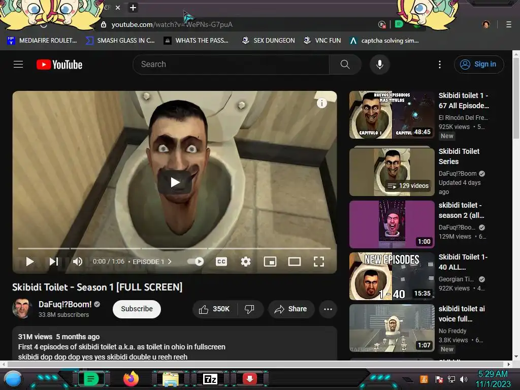Open DaFuq!?Boom! channel name link

coord(65,304)
